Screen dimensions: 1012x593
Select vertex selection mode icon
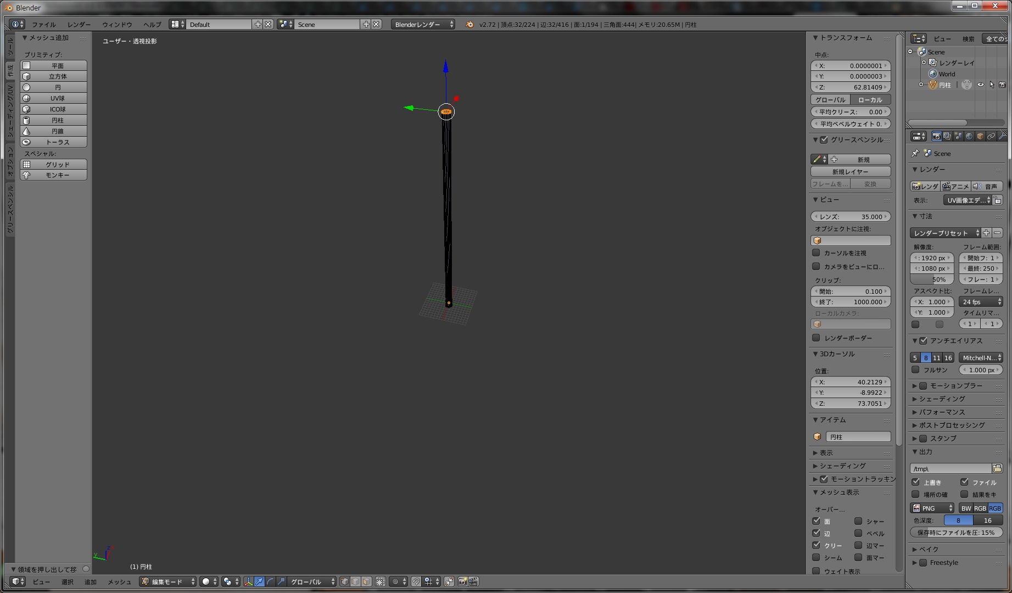point(344,581)
